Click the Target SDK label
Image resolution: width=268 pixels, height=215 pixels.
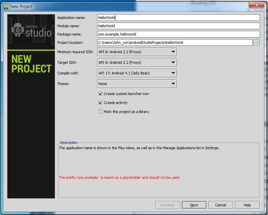coord(67,62)
